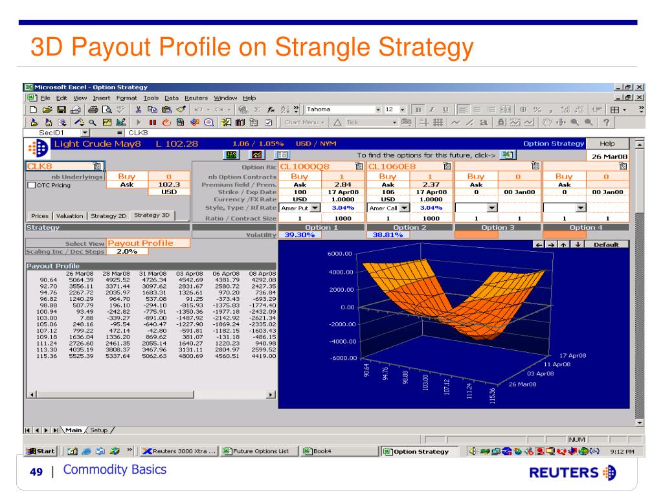This screenshot has height=497, width=663.
Task: Open the payout table view icon above options
Action: 282,155
